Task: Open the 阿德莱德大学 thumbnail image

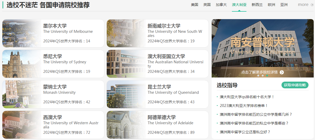Action: pos(126,125)
